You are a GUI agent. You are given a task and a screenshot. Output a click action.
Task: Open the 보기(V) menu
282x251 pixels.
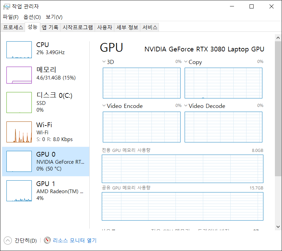(x=54, y=17)
